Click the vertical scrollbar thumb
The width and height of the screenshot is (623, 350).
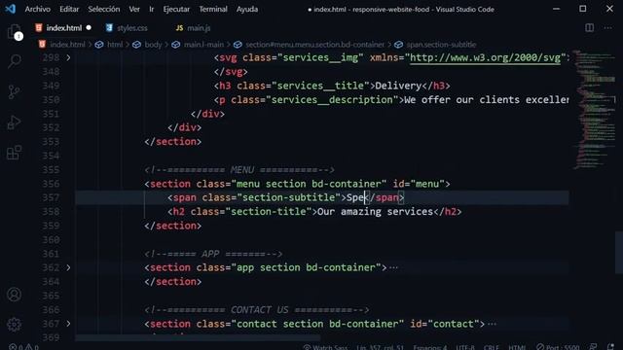[619, 252]
